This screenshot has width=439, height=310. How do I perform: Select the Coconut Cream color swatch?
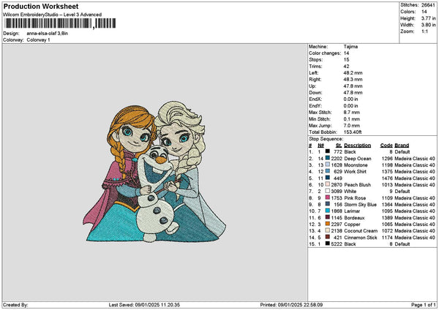[327, 230]
